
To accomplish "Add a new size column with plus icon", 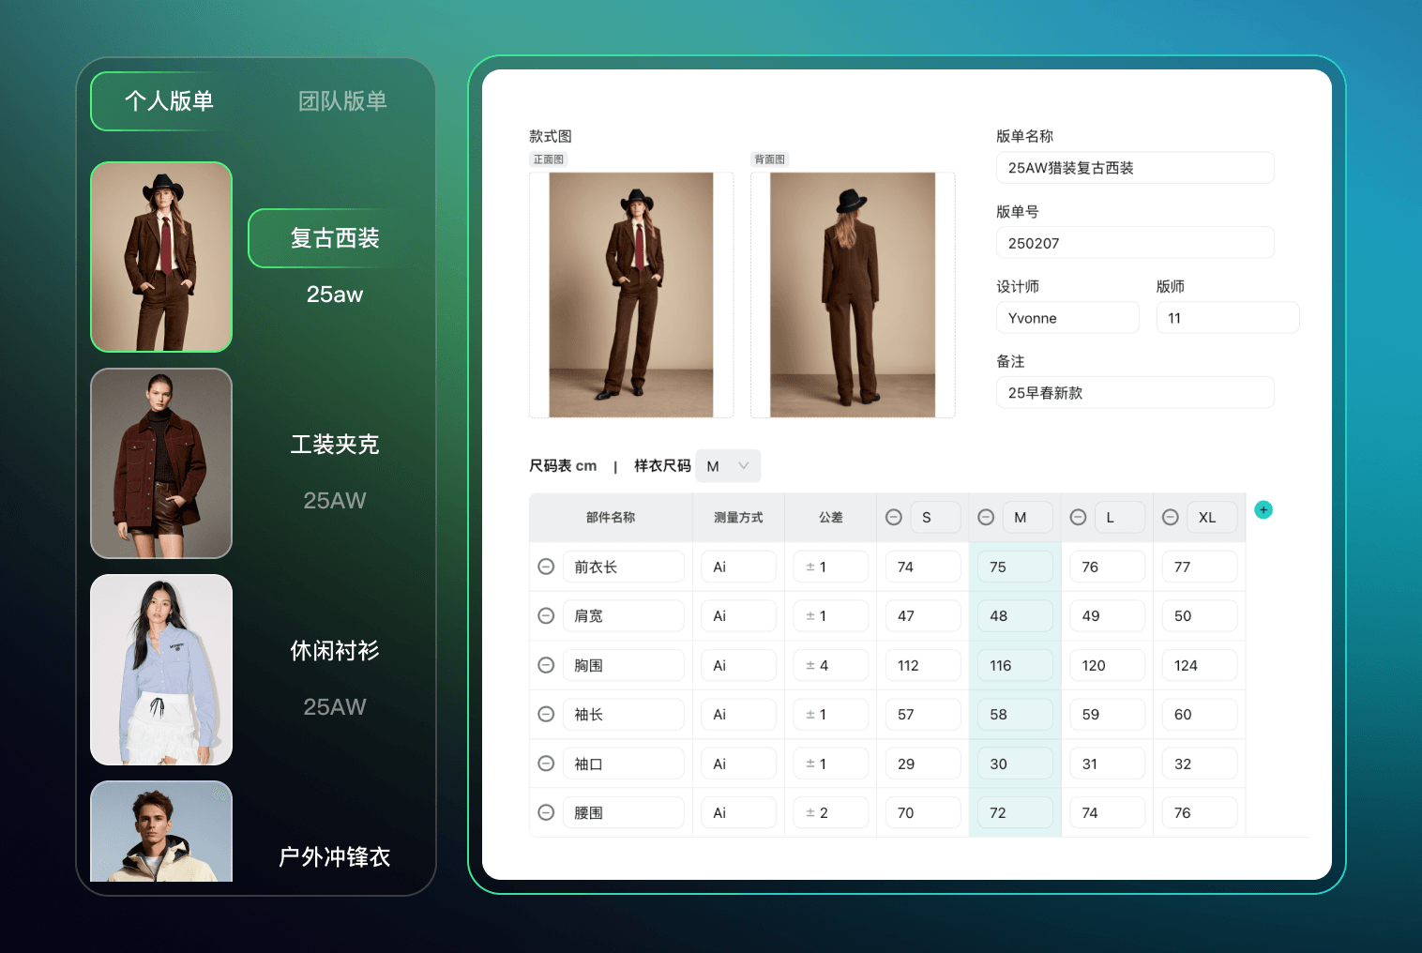I will tap(1263, 509).
